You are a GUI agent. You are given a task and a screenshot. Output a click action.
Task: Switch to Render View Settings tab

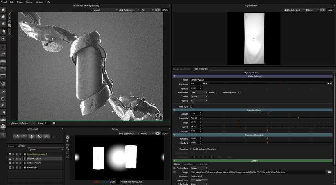click(x=182, y=69)
